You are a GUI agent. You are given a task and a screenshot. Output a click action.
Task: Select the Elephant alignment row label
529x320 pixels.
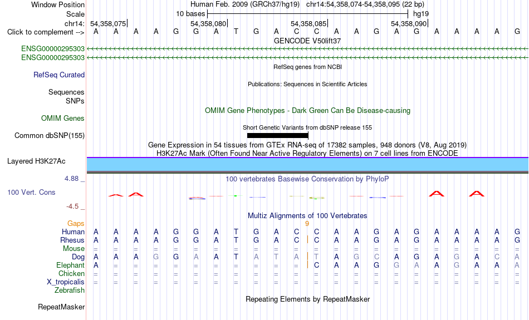(71, 265)
